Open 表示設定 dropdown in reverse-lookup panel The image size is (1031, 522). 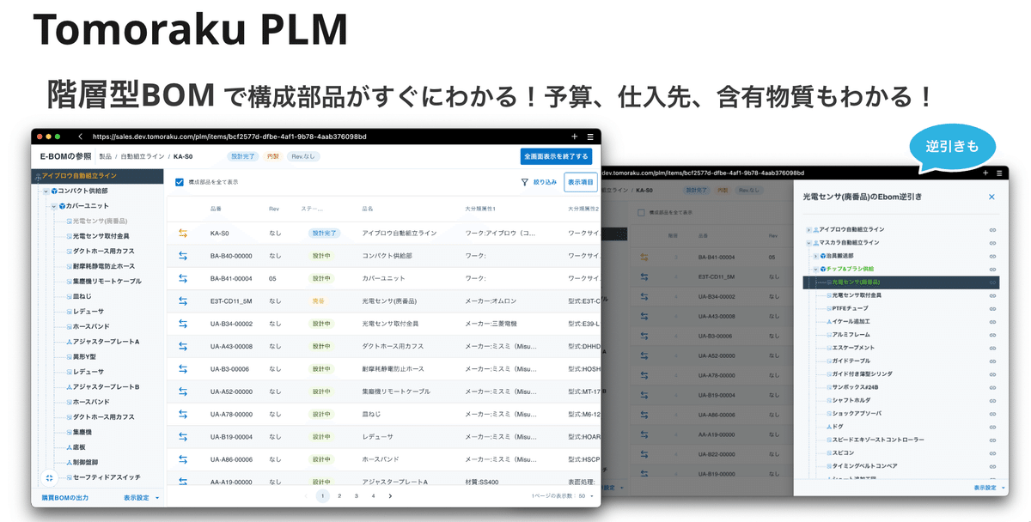988,488
